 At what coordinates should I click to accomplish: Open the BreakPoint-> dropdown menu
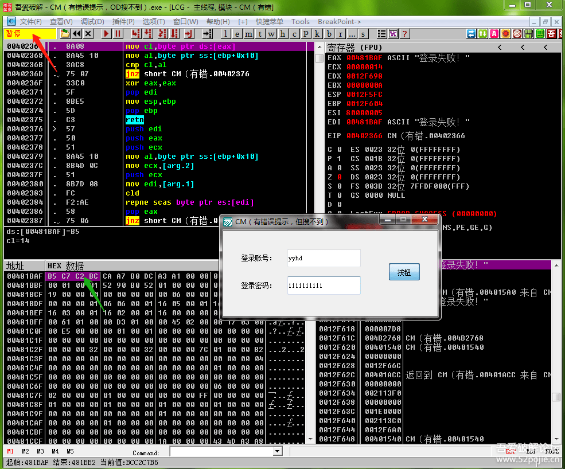[x=340, y=22]
